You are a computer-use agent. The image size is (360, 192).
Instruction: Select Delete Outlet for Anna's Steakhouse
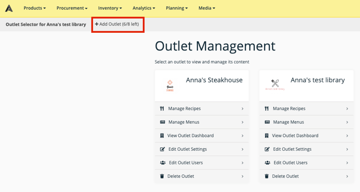[x=202, y=176]
